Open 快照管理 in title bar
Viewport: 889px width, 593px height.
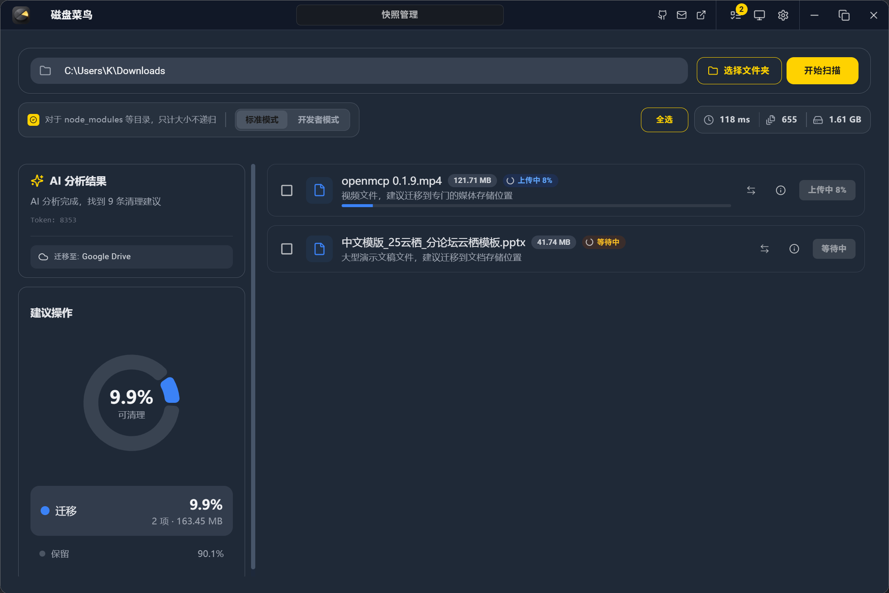coord(400,15)
